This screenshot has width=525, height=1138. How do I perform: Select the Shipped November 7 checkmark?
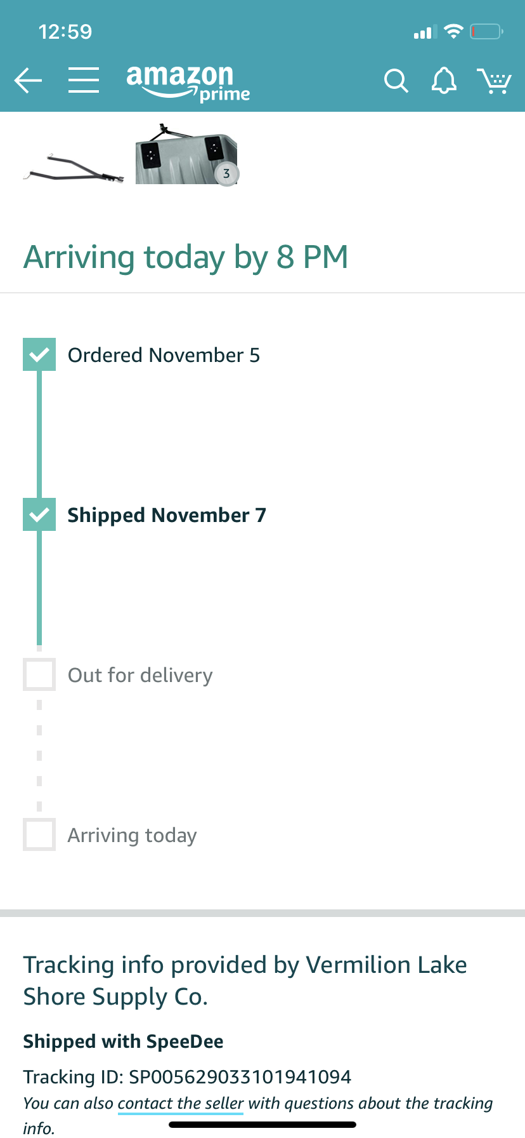coord(39,514)
